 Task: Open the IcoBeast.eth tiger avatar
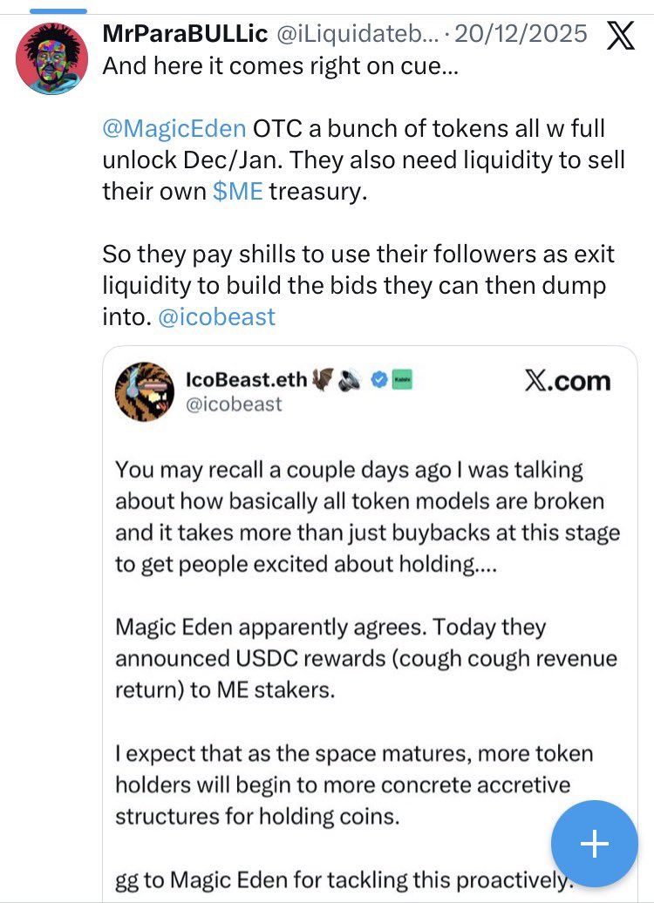(x=145, y=391)
